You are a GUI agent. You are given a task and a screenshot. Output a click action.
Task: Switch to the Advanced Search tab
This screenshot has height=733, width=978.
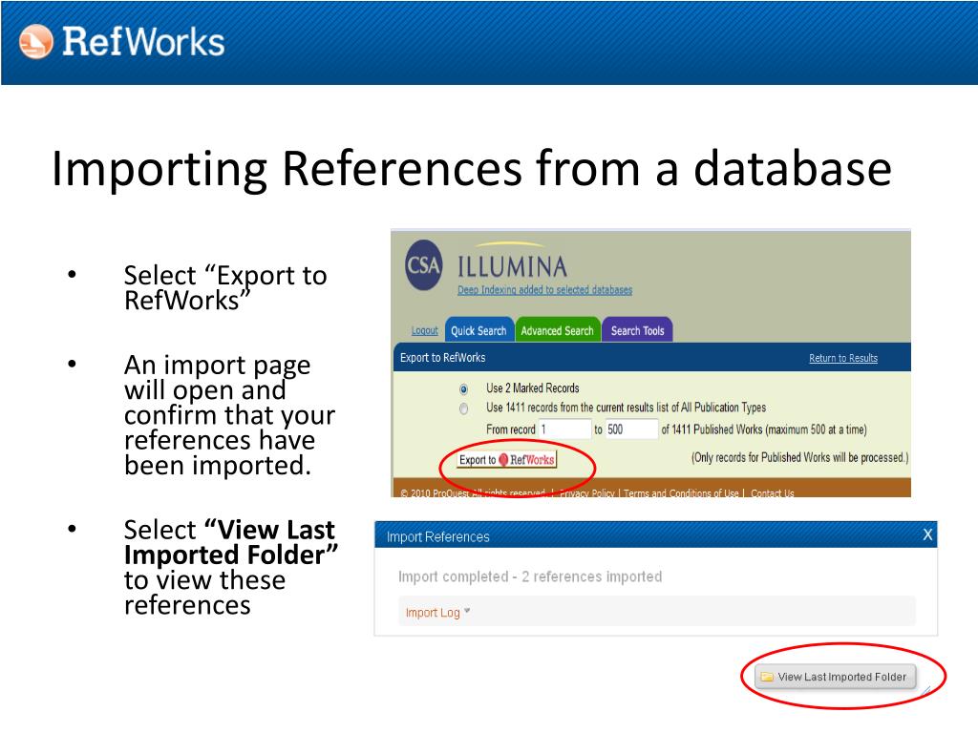pos(558,330)
